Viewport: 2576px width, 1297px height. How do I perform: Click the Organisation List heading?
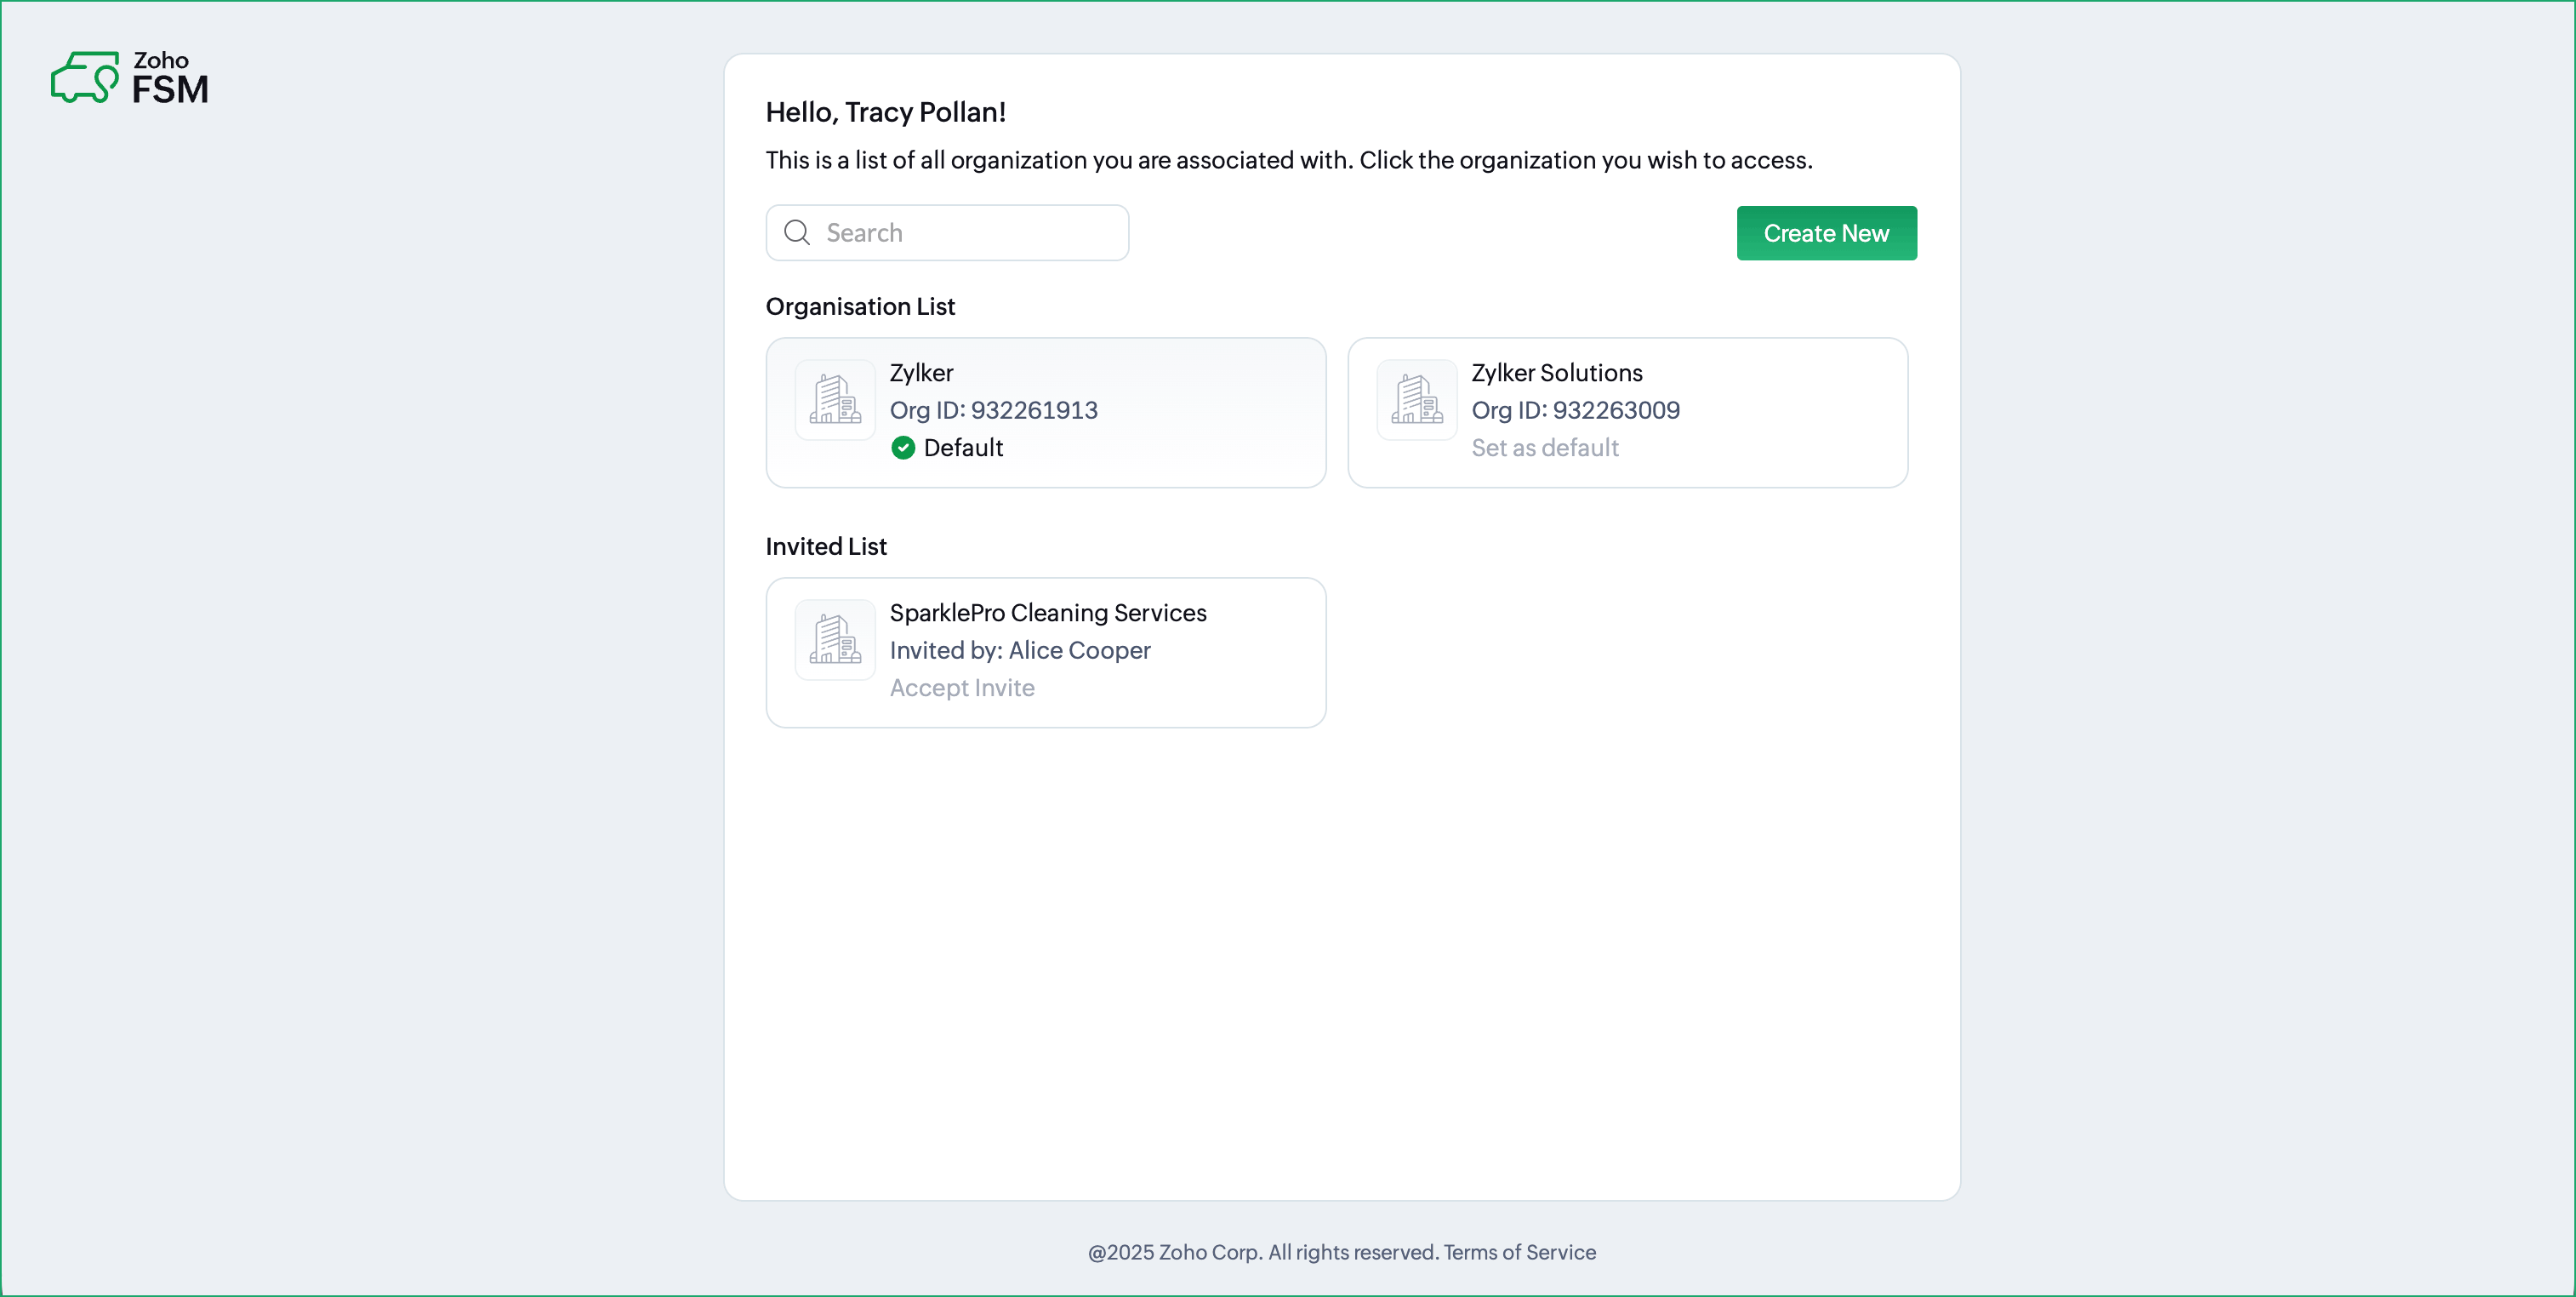coord(860,307)
